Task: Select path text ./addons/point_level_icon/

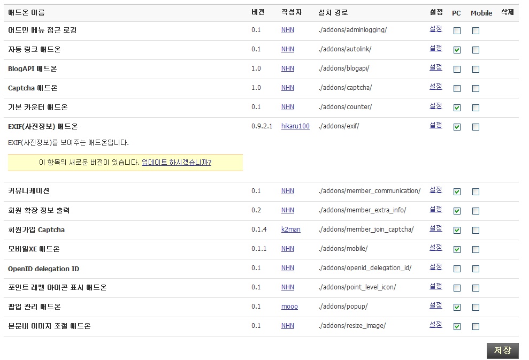Action: [x=357, y=287]
